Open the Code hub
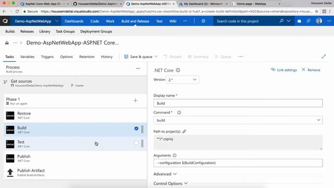 [94, 21]
